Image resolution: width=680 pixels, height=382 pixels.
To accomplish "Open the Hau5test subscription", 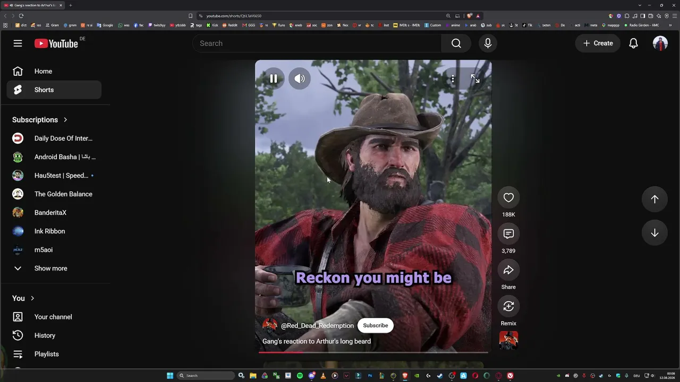I will [x=54, y=176].
